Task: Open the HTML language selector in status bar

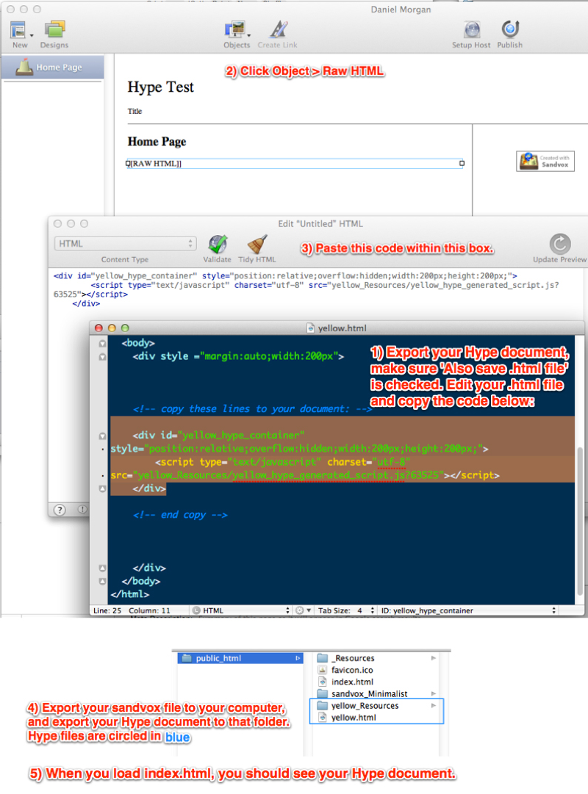Action: (241, 610)
